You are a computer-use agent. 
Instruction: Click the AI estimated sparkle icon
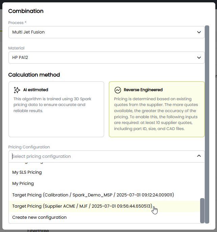(17, 90)
